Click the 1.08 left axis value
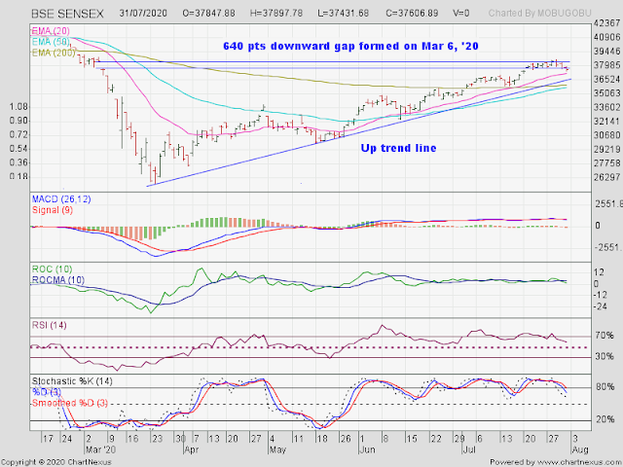The image size is (623, 467). point(18,106)
